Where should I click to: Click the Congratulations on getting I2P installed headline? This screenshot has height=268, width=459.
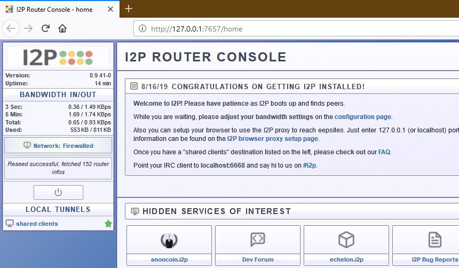click(268, 86)
